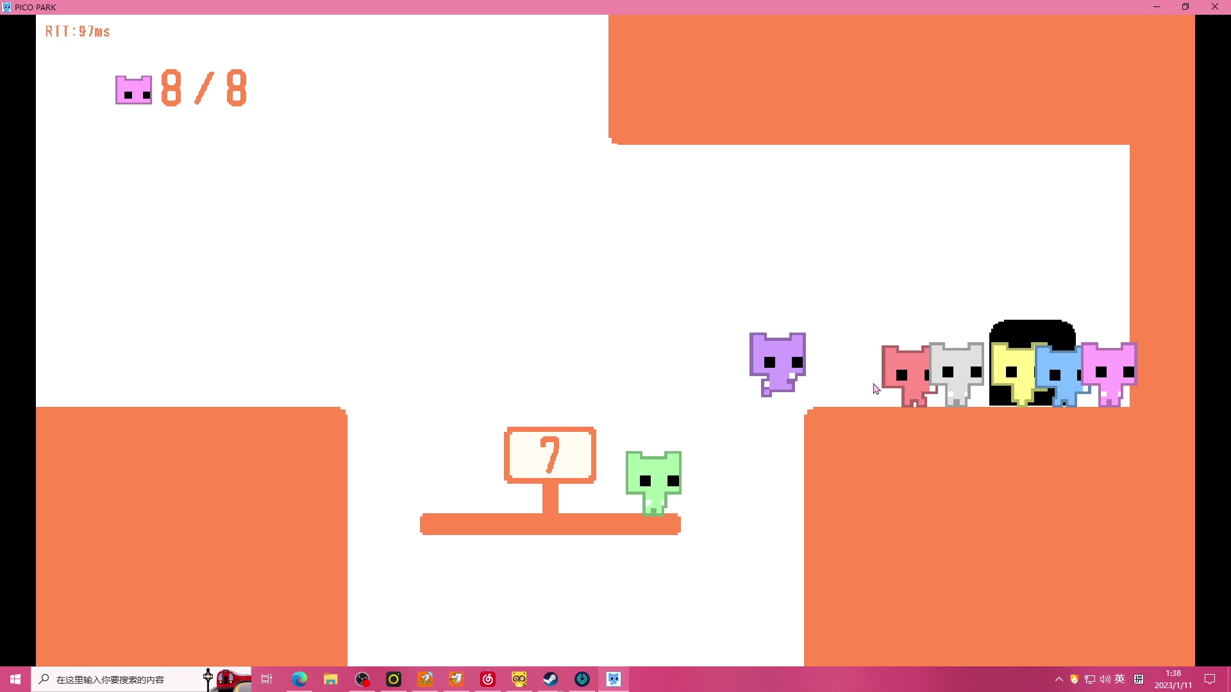Open the clock showing 1:38
Screen dimensions: 1231x692
1173,679
